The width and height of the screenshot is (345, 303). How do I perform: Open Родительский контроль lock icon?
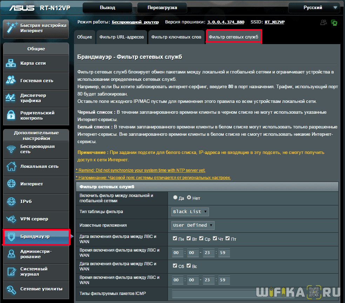point(11,115)
